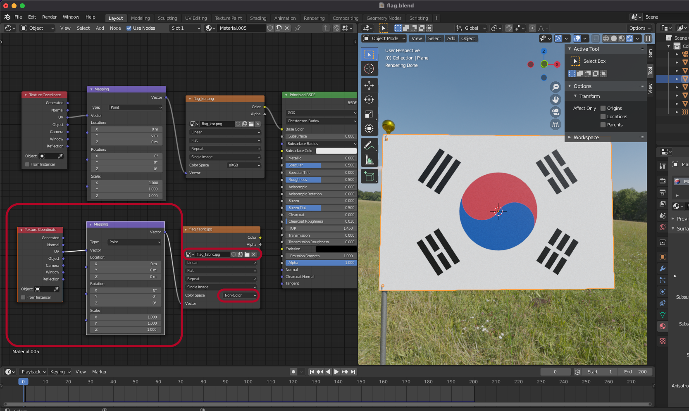689x411 pixels.
Task: Choose the Measure tool
Action: click(369, 160)
